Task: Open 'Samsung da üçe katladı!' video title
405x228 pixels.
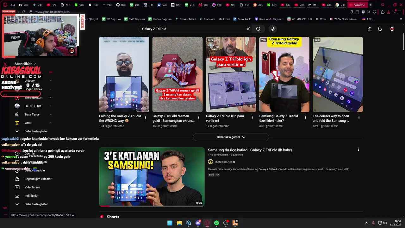Action: click(x=250, y=150)
